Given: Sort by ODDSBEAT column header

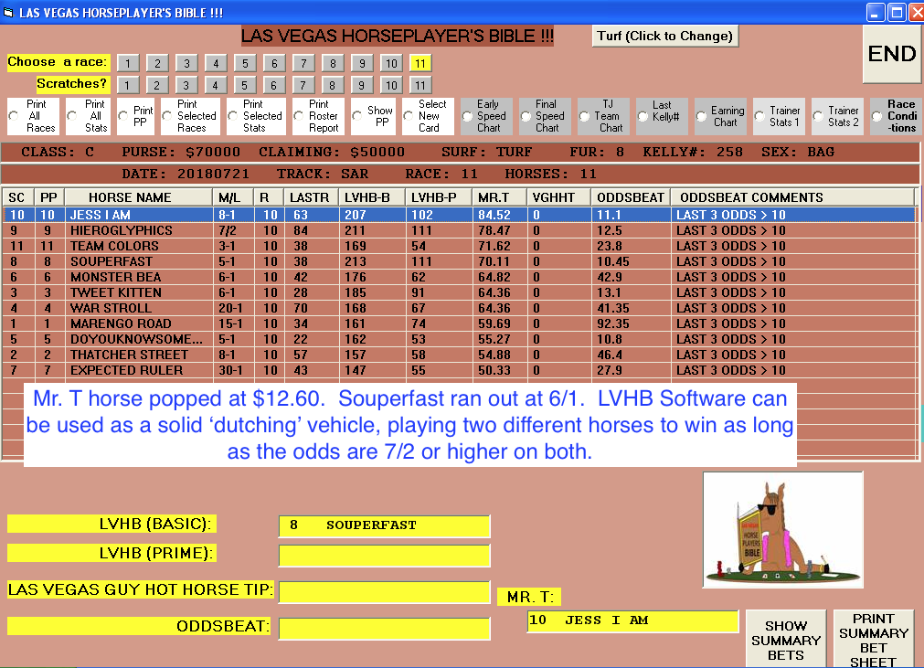Looking at the screenshot, I should click(631, 197).
